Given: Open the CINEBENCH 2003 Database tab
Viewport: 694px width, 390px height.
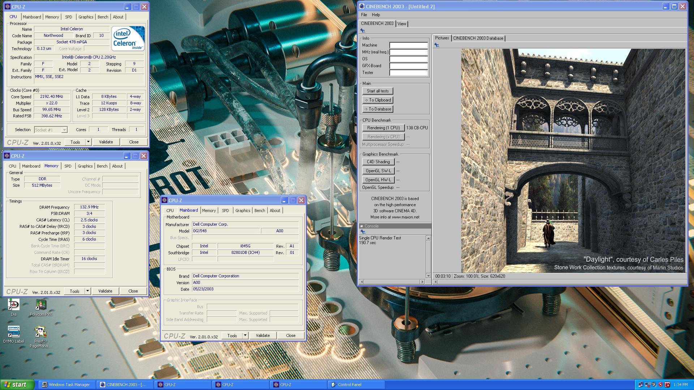Looking at the screenshot, I should pyautogui.click(x=478, y=38).
